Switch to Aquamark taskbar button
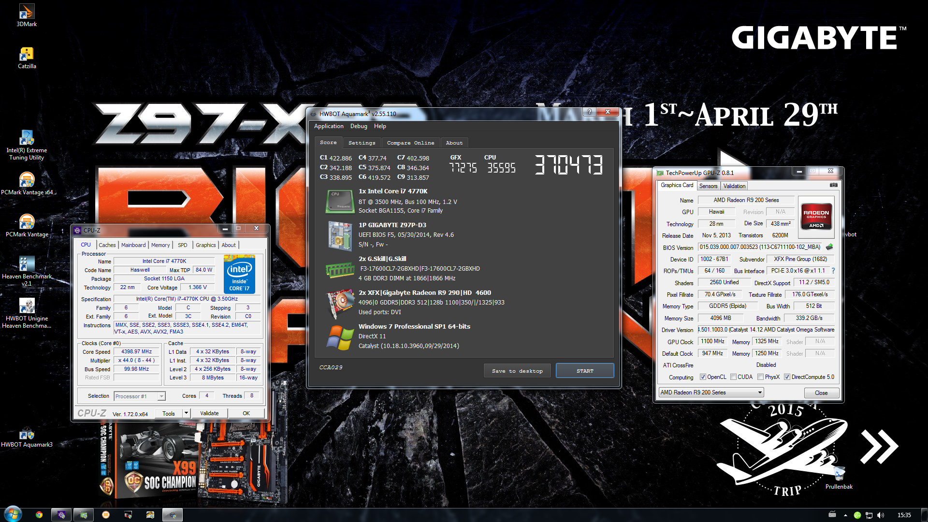Screen dimensions: 928x522 [173, 515]
